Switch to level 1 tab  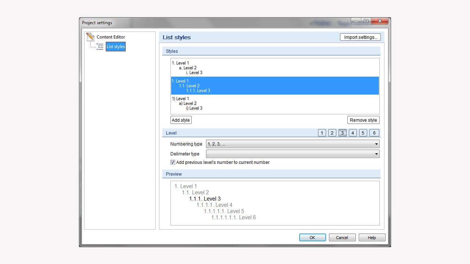[322, 133]
